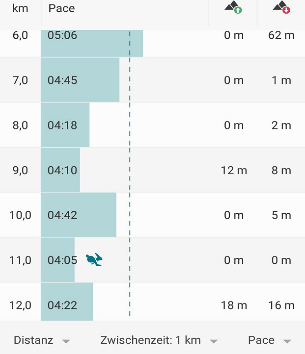
Task: Click the 62 m descent value
Action: (281, 36)
